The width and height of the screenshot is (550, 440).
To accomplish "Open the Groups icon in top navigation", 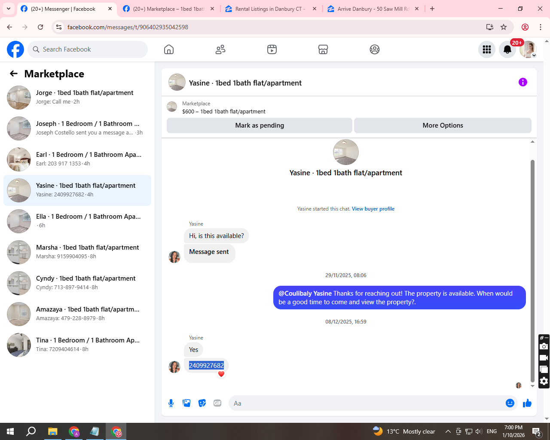I will (375, 49).
